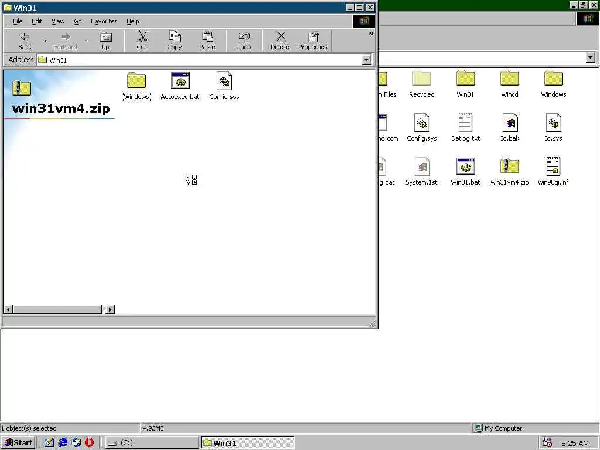Expand address dropdown in the C: window
The width and height of the screenshot is (600, 450).
click(591, 57)
